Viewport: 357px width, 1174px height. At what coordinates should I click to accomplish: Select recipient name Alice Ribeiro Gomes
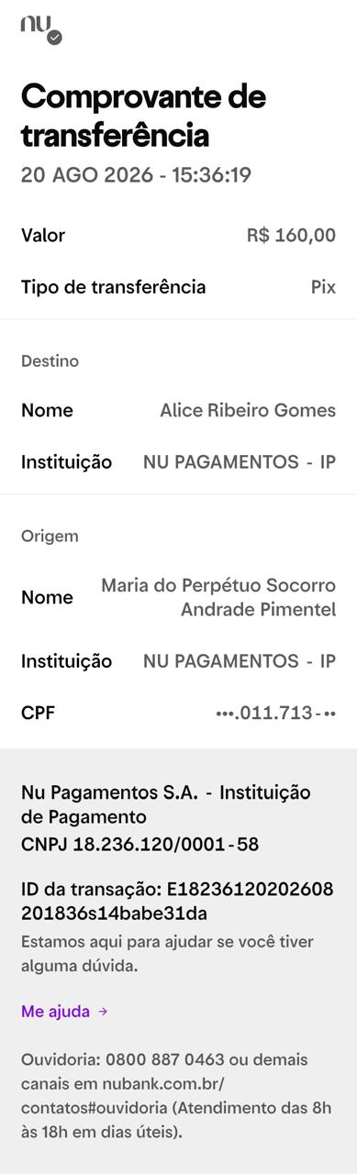point(248,411)
